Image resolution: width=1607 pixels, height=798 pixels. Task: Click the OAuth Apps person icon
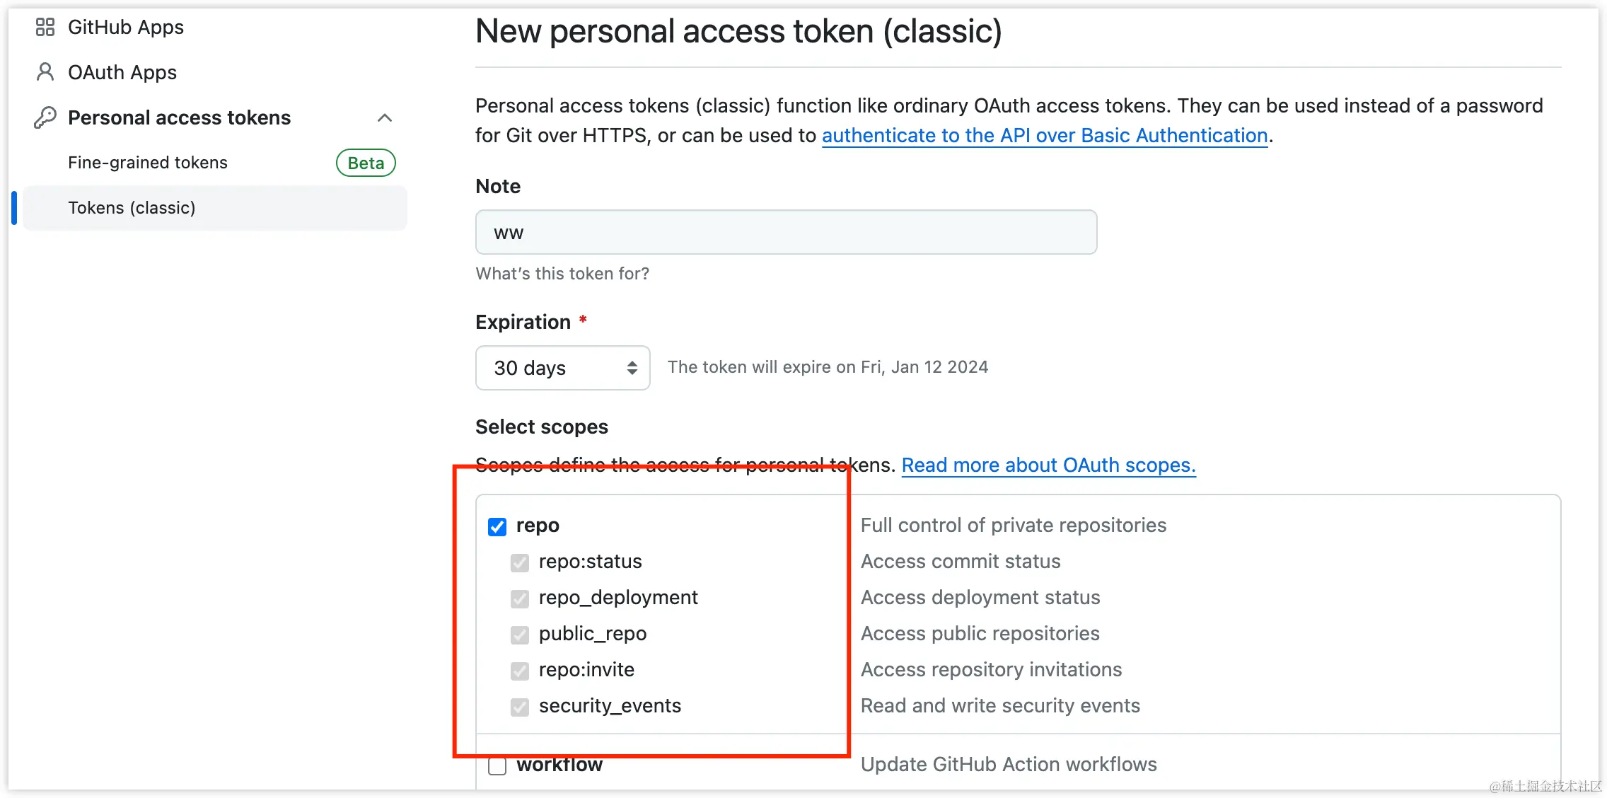pyautogui.click(x=45, y=72)
